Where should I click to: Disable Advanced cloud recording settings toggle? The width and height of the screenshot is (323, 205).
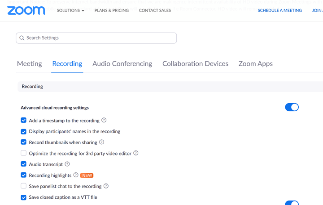click(292, 107)
